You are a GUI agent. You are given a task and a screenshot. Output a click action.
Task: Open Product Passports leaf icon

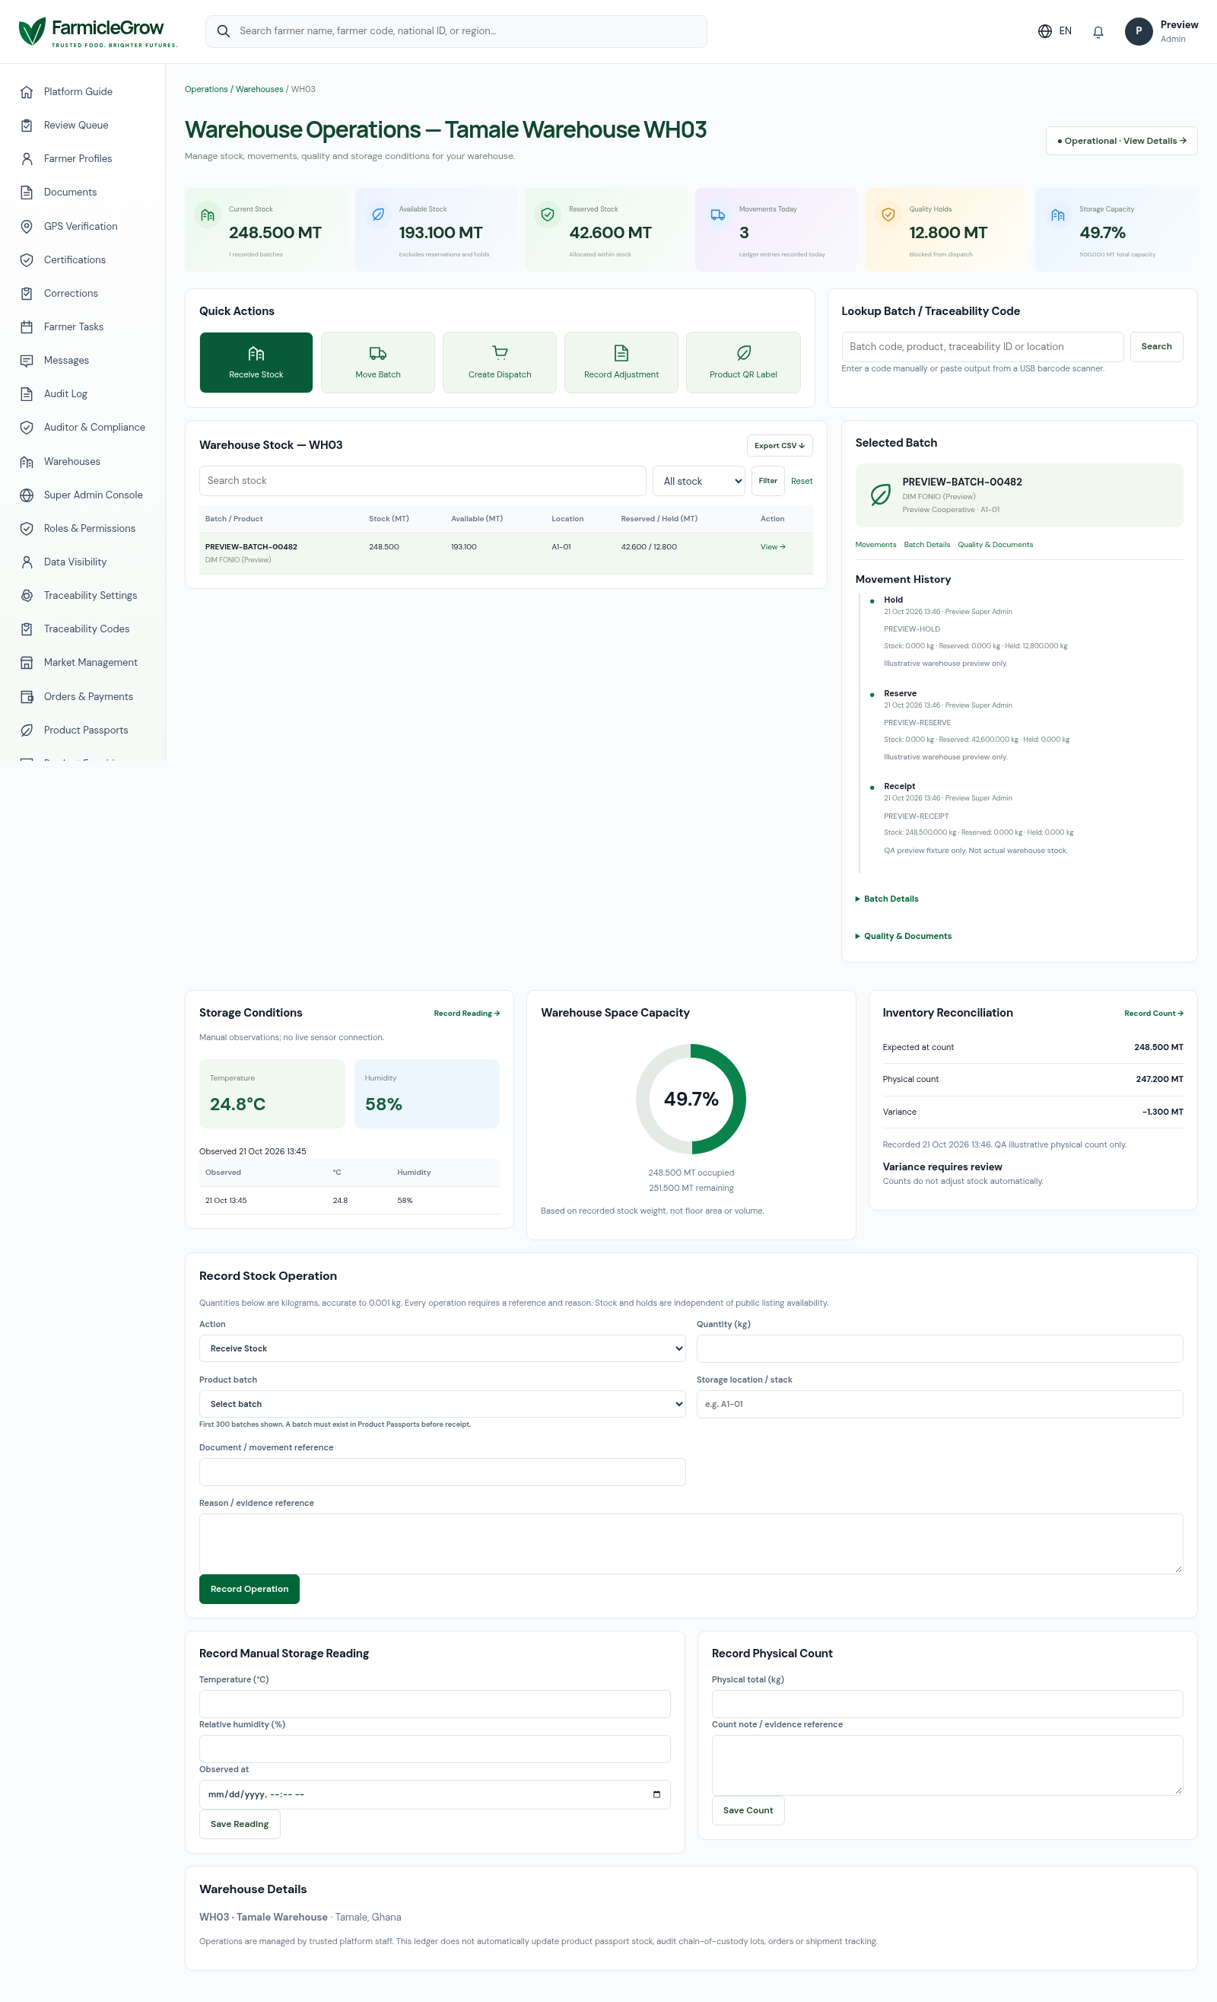pos(27,730)
